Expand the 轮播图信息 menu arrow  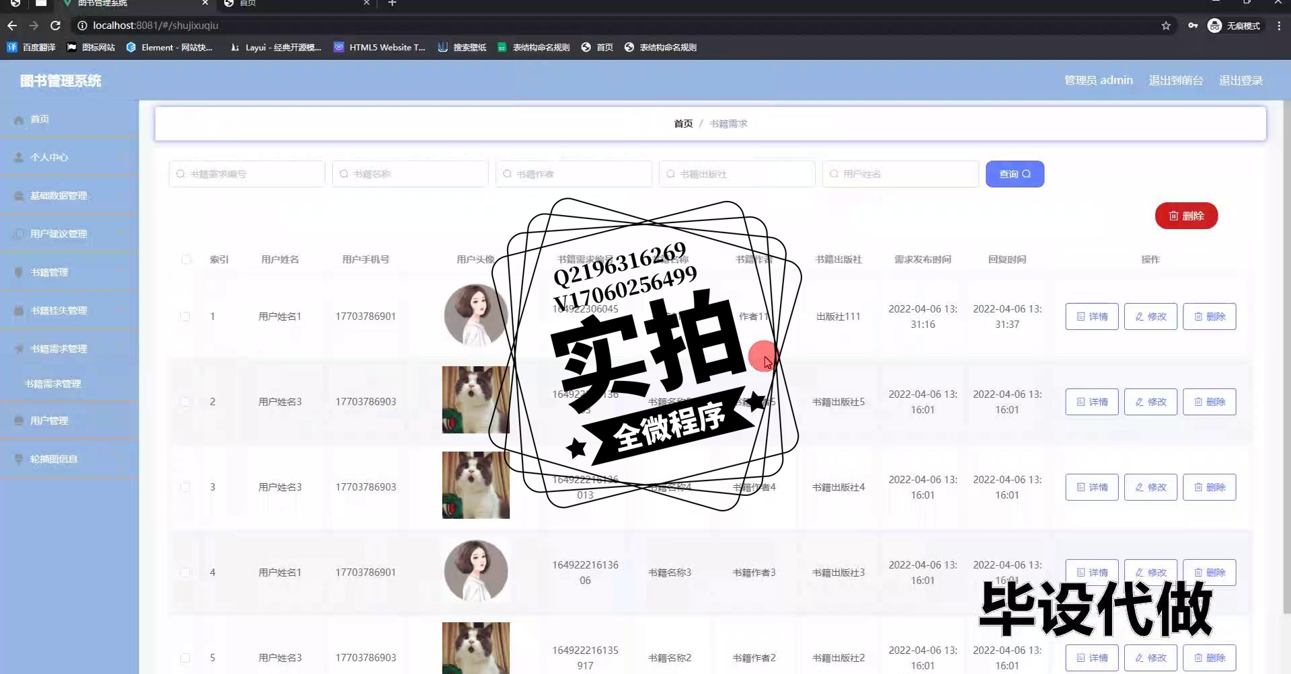coord(122,459)
